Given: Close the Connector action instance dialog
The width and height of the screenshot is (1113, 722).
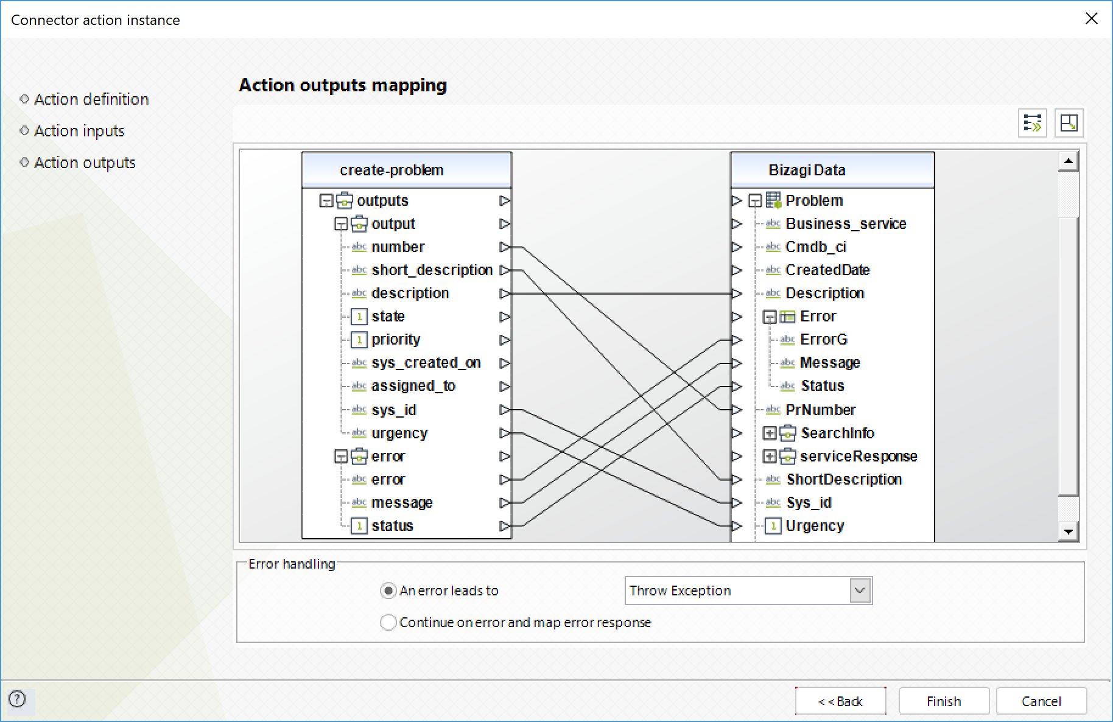Looking at the screenshot, I should tap(1091, 19).
